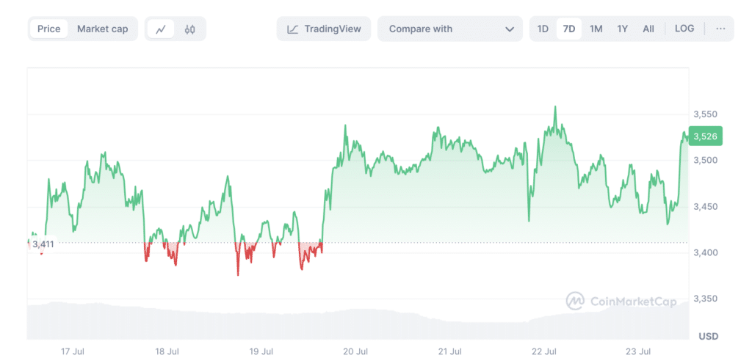Select the Market cap tab

click(x=102, y=29)
